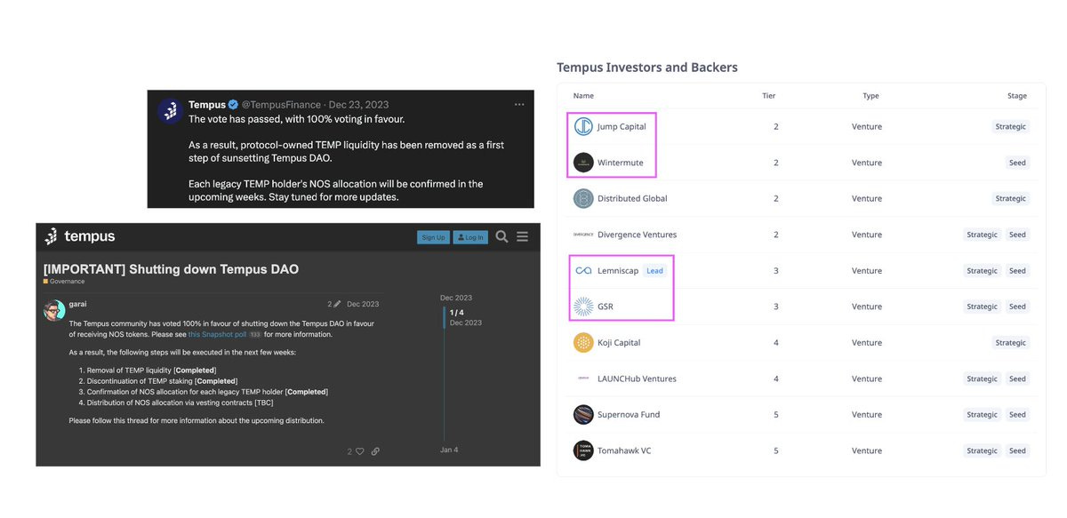Open the Supernova Fund investor name
The height and width of the screenshot is (518, 1067).
point(629,414)
